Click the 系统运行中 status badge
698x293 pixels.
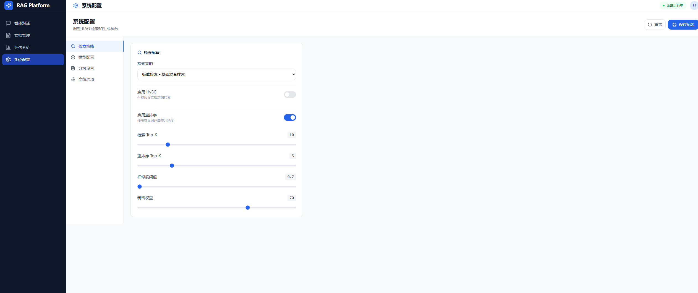pyautogui.click(x=673, y=6)
